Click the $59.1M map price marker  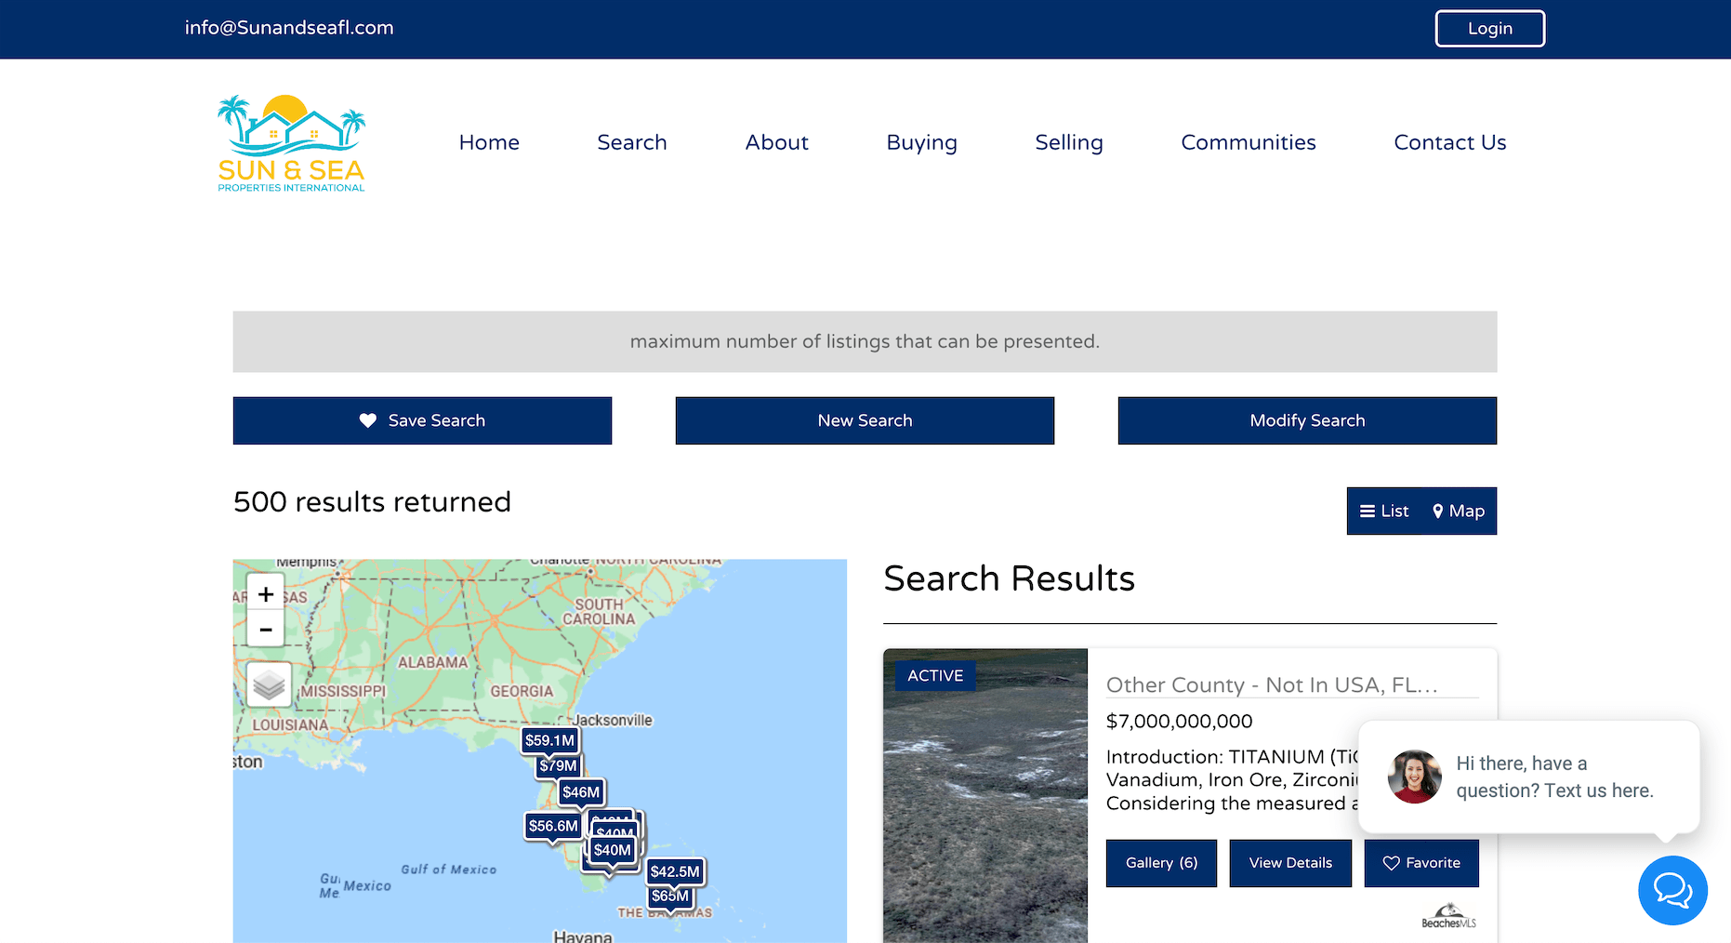pyautogui.click(x=549, y=740)
